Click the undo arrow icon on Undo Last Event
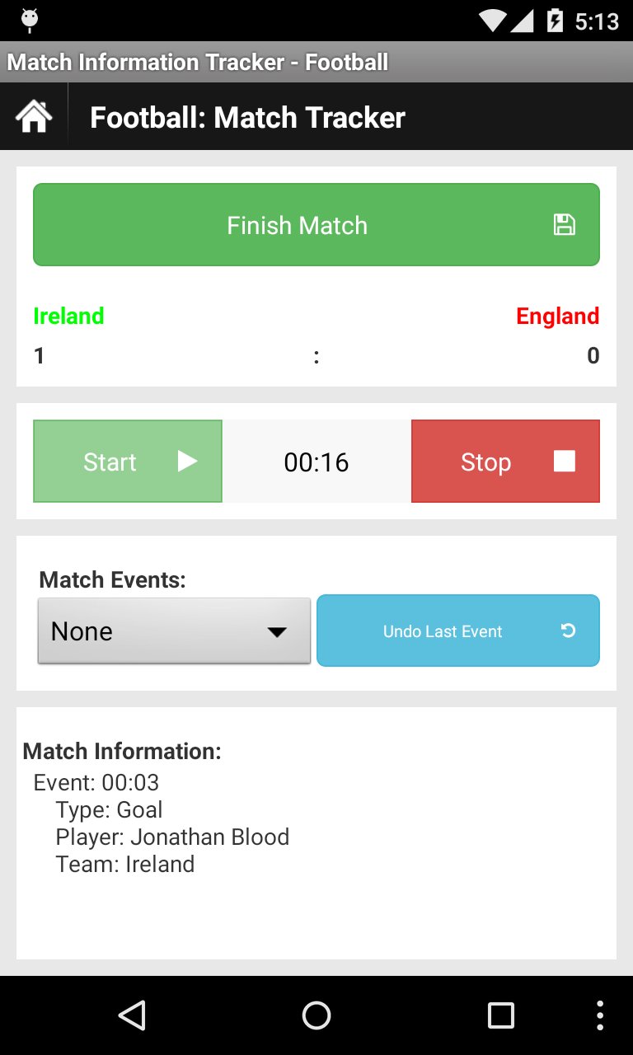This screenshot has width=633, height=1055. [x=567, y=631]
